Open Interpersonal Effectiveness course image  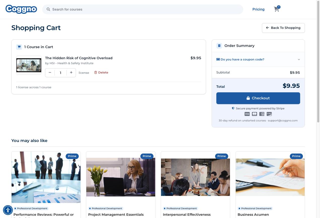[195, 177]
